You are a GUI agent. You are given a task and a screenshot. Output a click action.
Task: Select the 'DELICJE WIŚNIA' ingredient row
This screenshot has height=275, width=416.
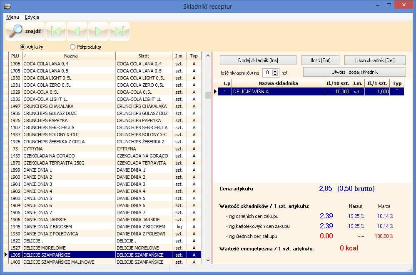pos(311,92)
